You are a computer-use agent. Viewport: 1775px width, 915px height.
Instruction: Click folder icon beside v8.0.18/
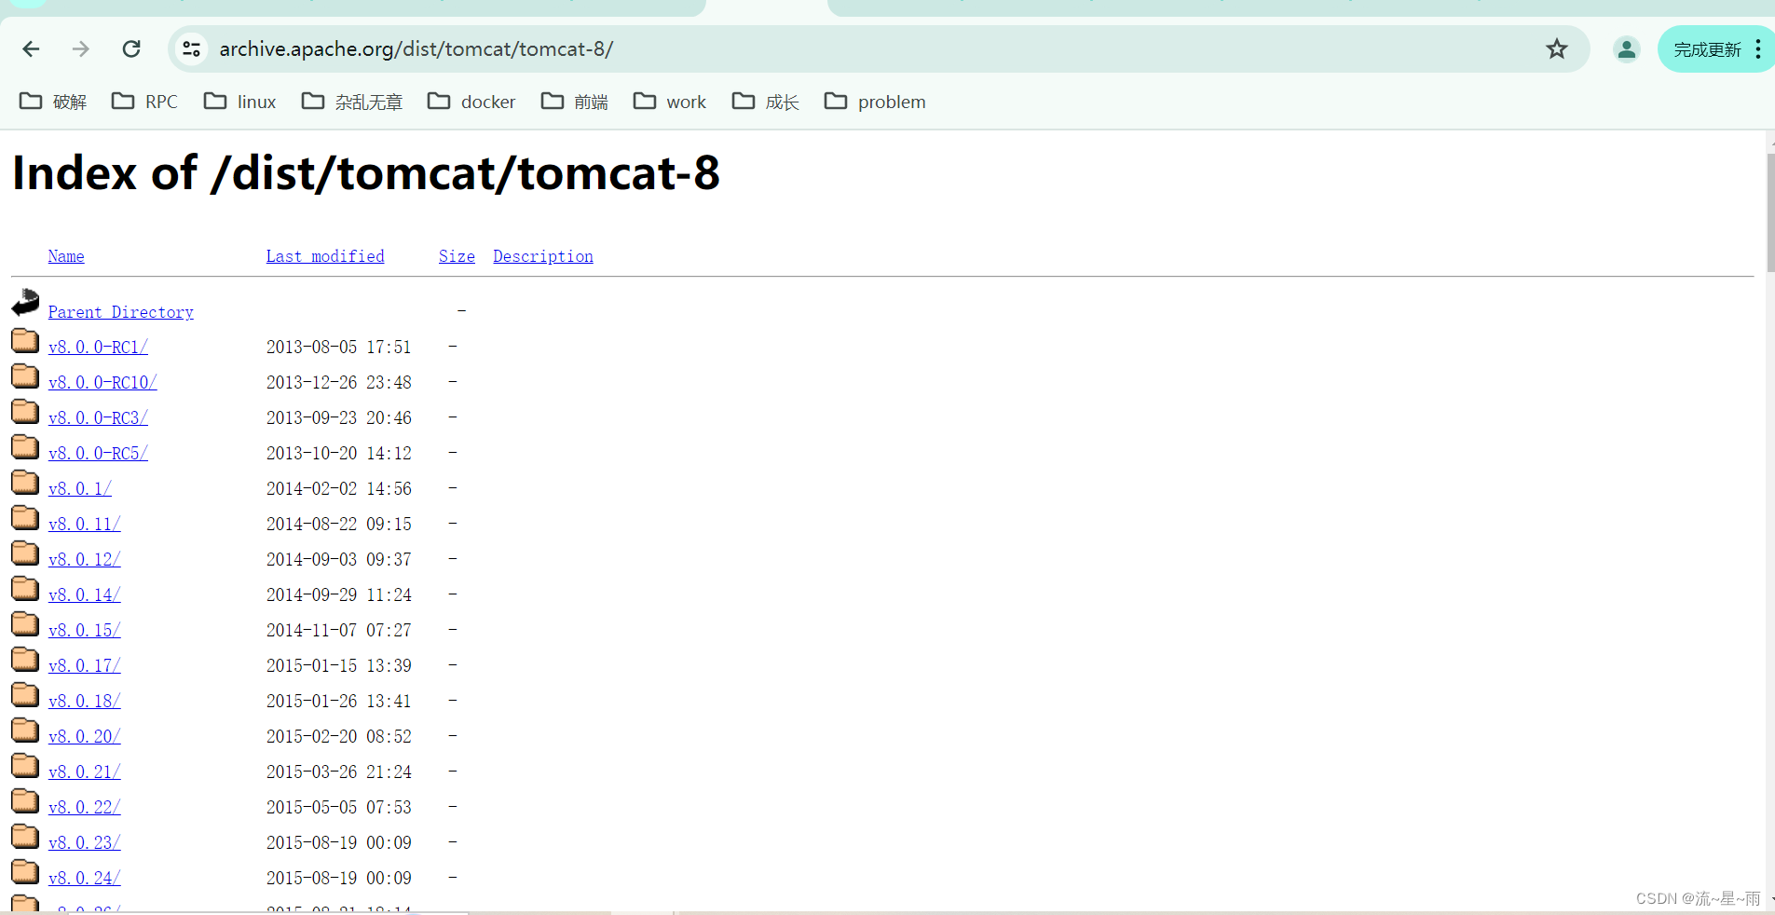pos(25,694)
